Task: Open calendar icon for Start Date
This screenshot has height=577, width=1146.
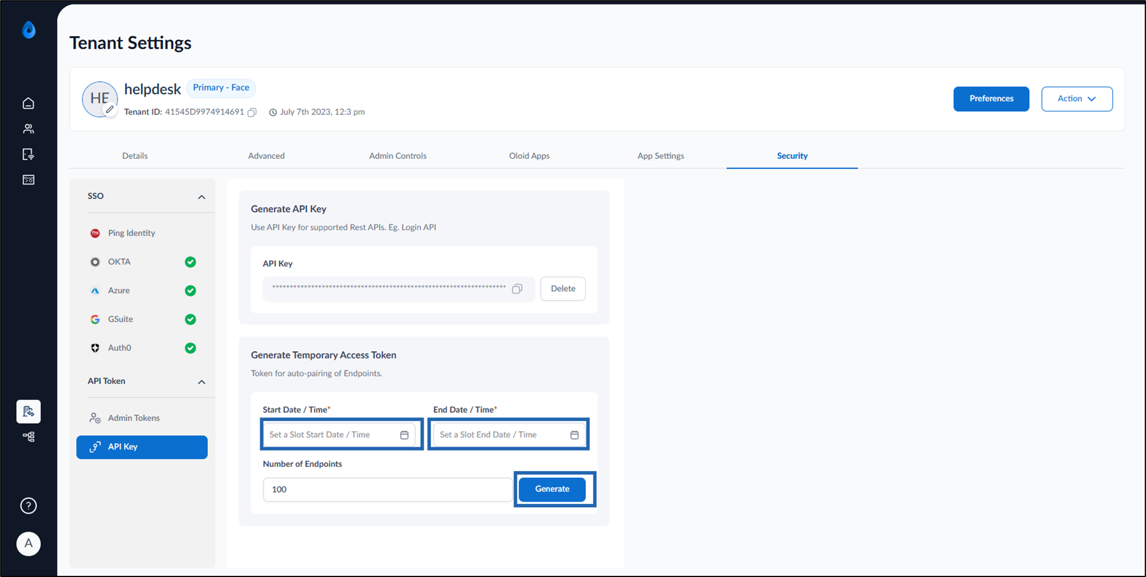Action: pos(404,435)
